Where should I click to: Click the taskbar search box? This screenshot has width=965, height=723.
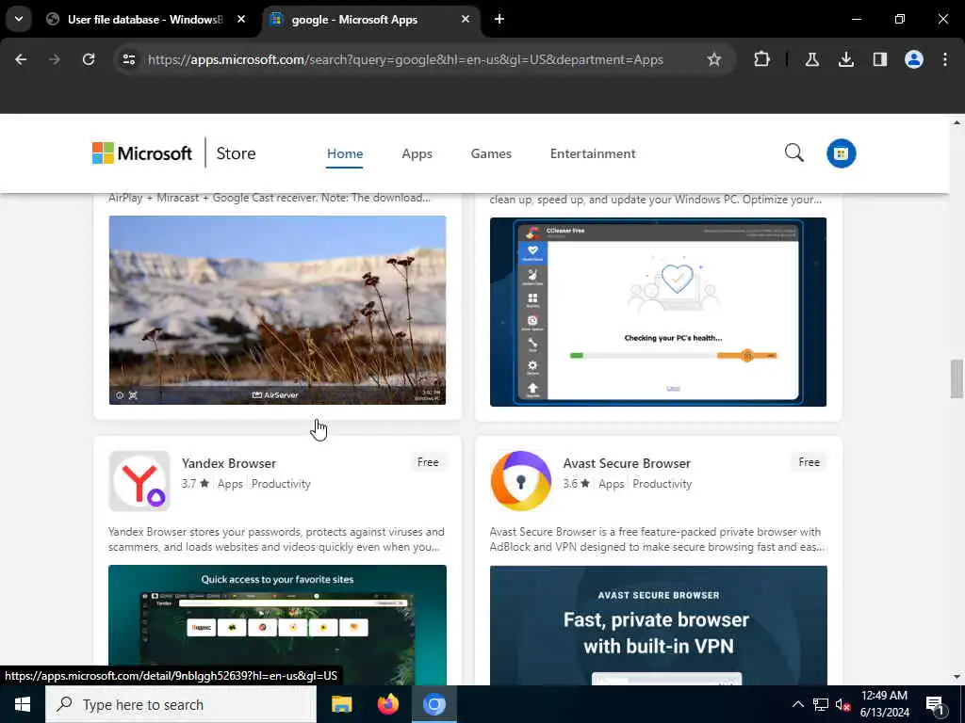(181, 704)
